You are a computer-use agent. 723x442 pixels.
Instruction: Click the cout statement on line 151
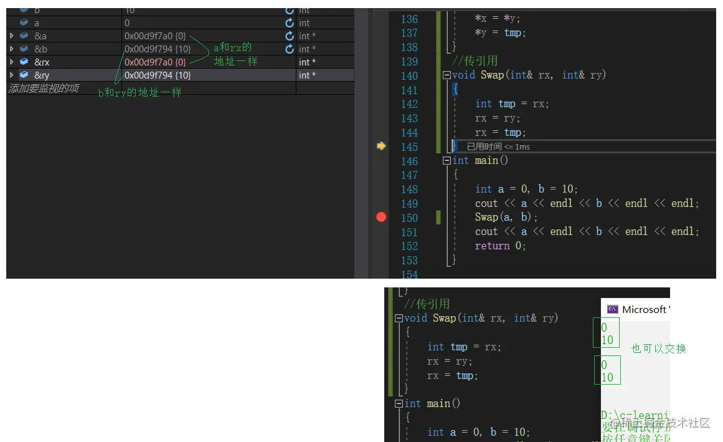click(x=587, y=232)
